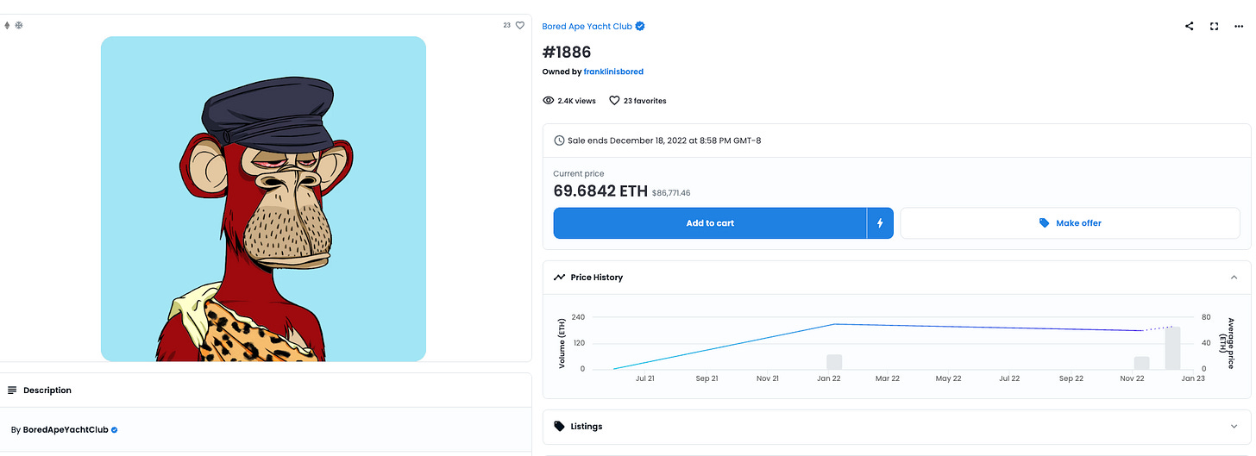Viewport: 1256px width, 456px height.
Task: Click the Sep 22 axis label
Action: pos(1071,378)
